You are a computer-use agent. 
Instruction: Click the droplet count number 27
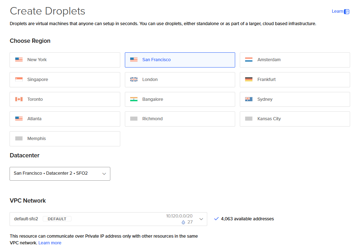tap(190, 222)
